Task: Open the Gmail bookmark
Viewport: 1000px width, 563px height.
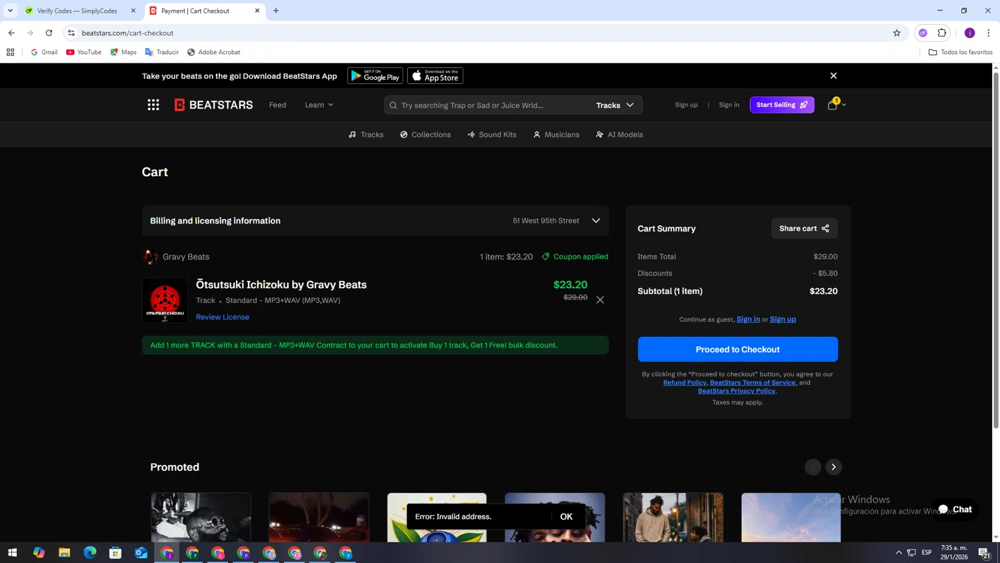Action: coord(44,52)
